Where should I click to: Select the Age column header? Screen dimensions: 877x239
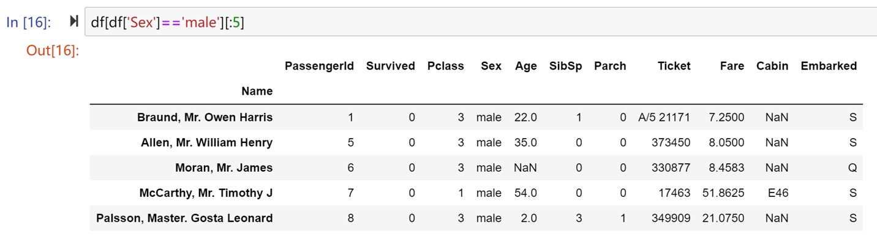point(525,66)
